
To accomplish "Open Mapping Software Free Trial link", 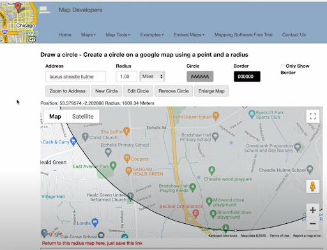I will pyautogui.click(x=243, y=34).
